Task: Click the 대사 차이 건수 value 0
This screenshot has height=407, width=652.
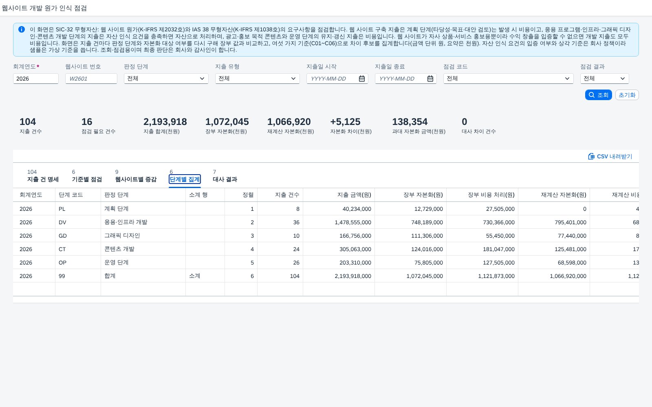Action: [464, 122]
